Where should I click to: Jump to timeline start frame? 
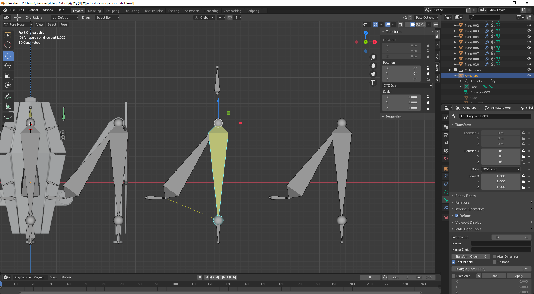point(207,277)
